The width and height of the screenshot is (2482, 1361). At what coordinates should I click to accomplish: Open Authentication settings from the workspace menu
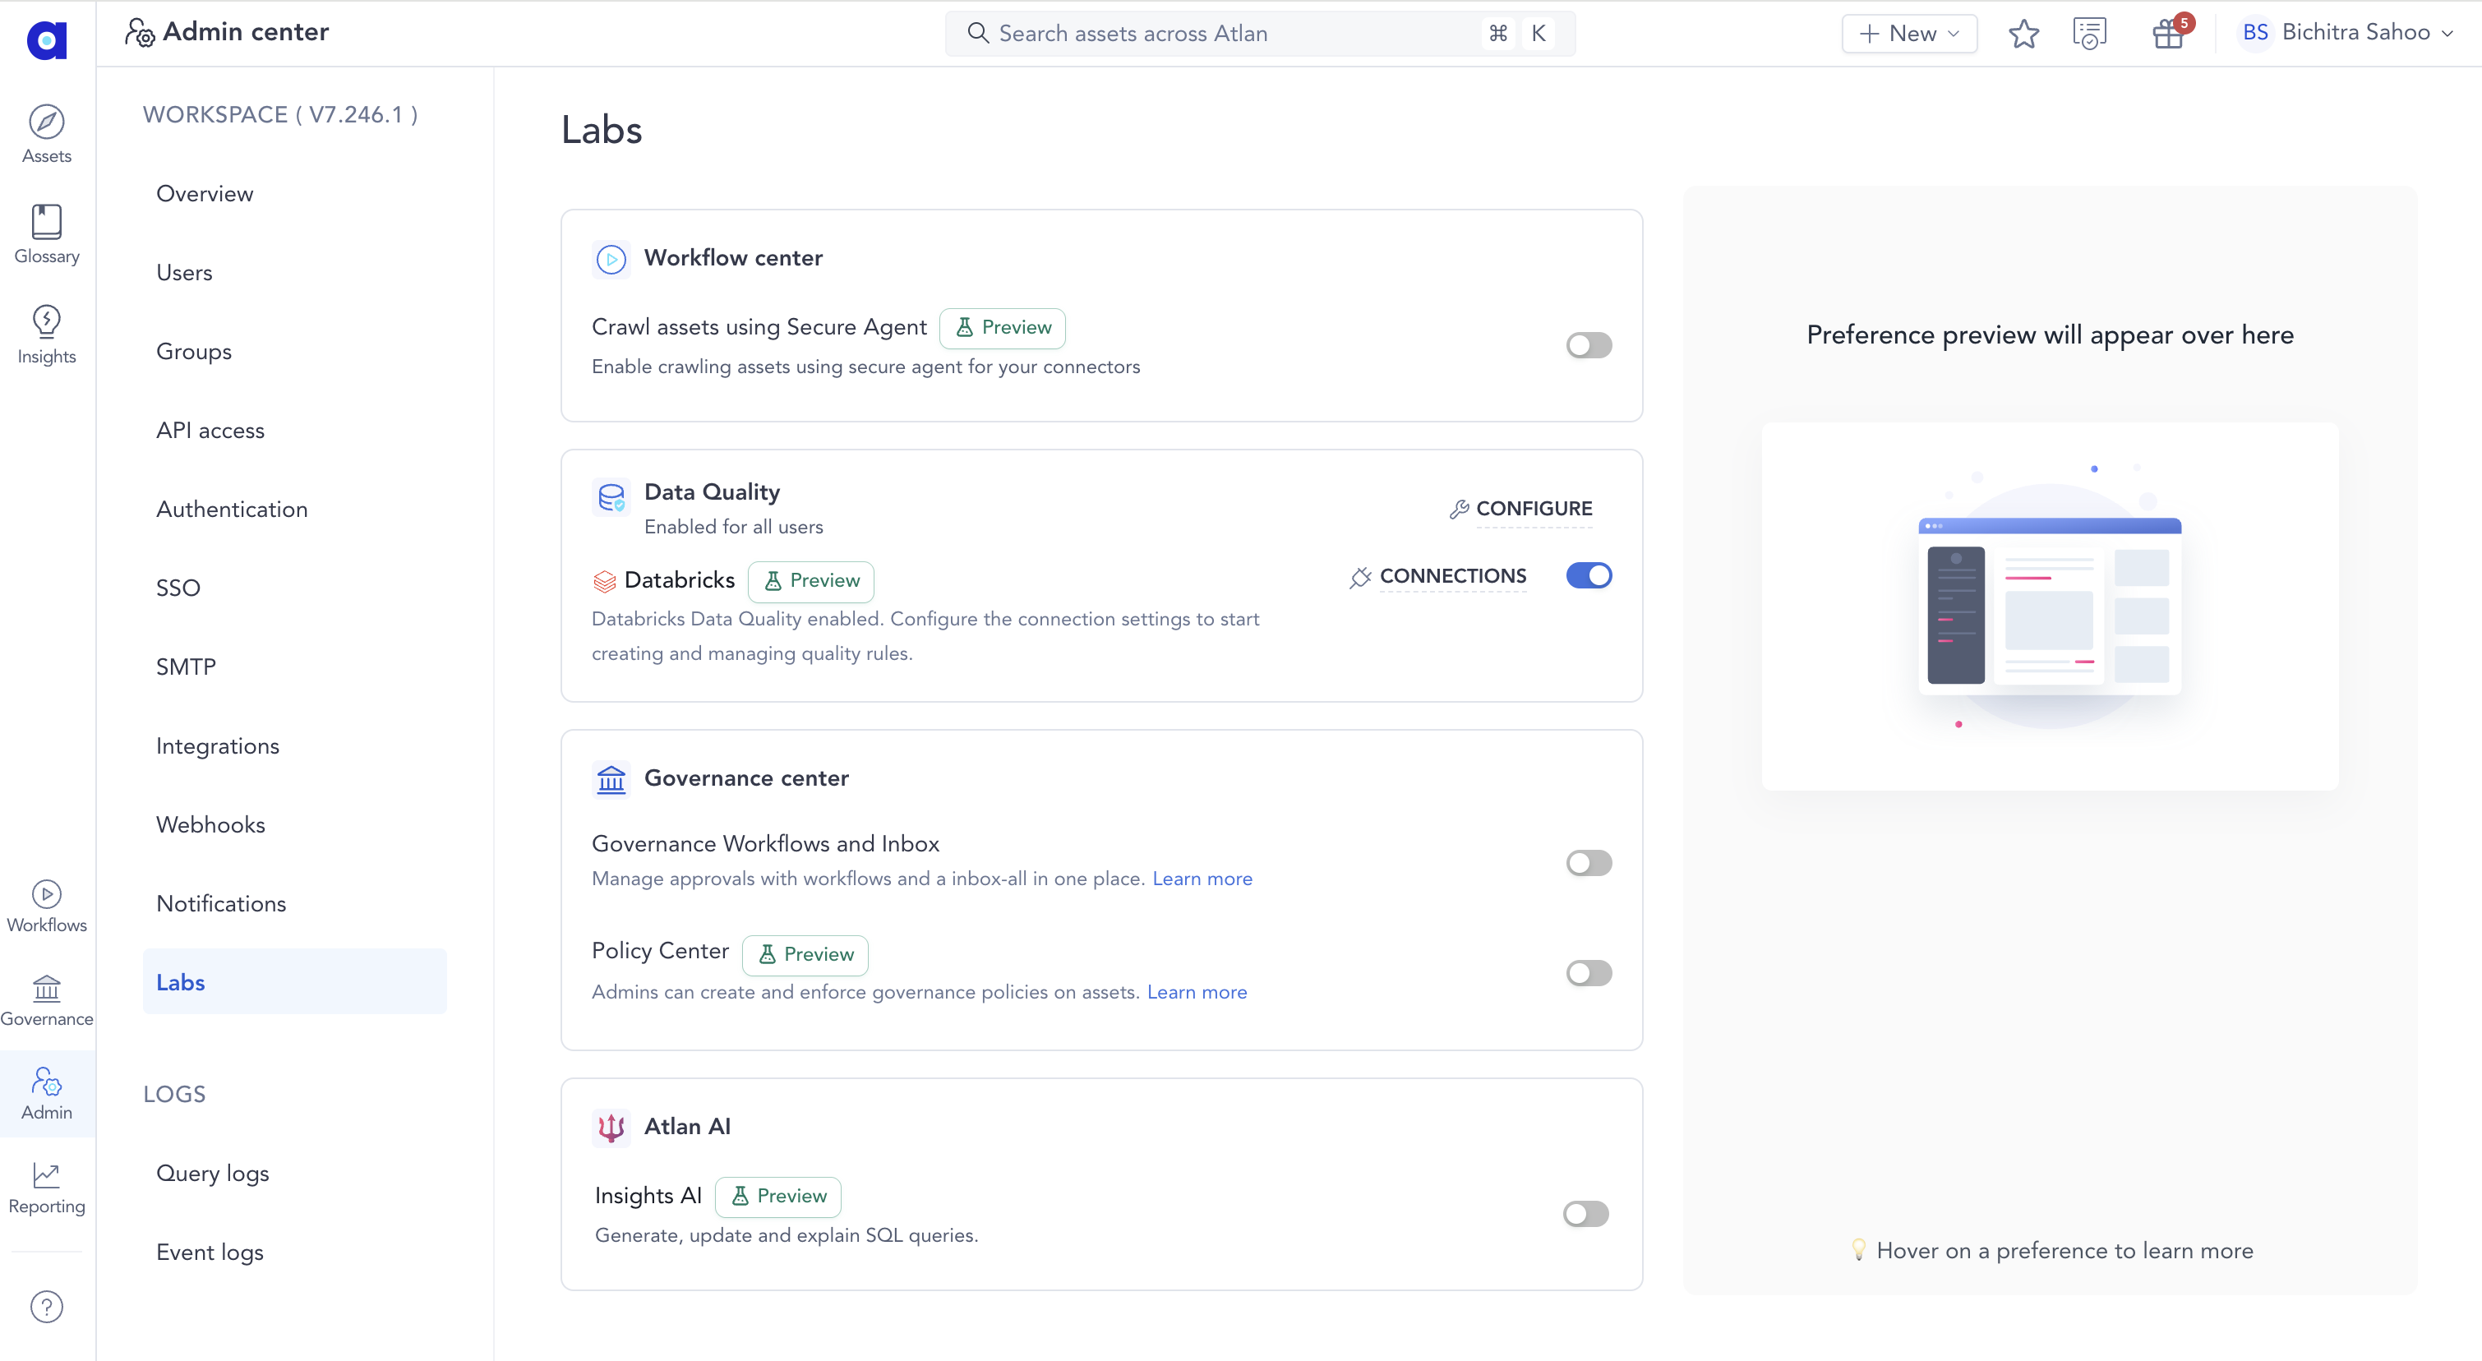231,509
